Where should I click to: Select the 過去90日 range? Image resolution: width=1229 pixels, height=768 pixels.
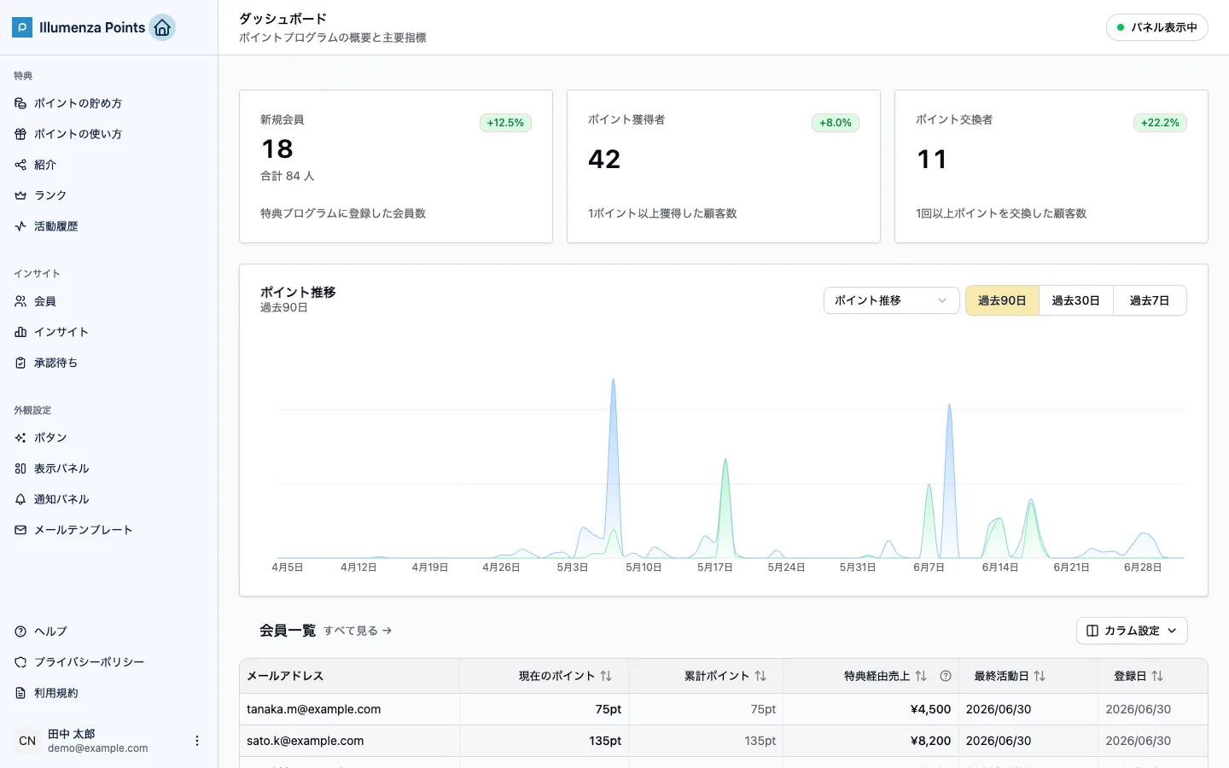(x=1002, y=300)
